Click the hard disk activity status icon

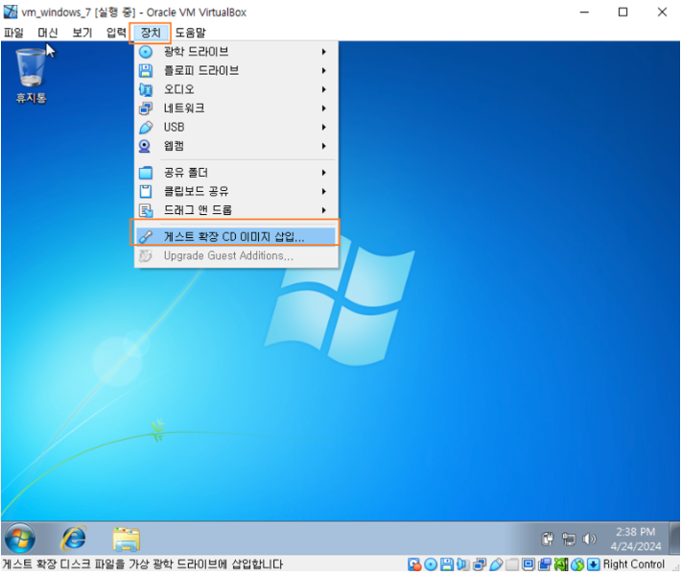[x=414, y=564]
